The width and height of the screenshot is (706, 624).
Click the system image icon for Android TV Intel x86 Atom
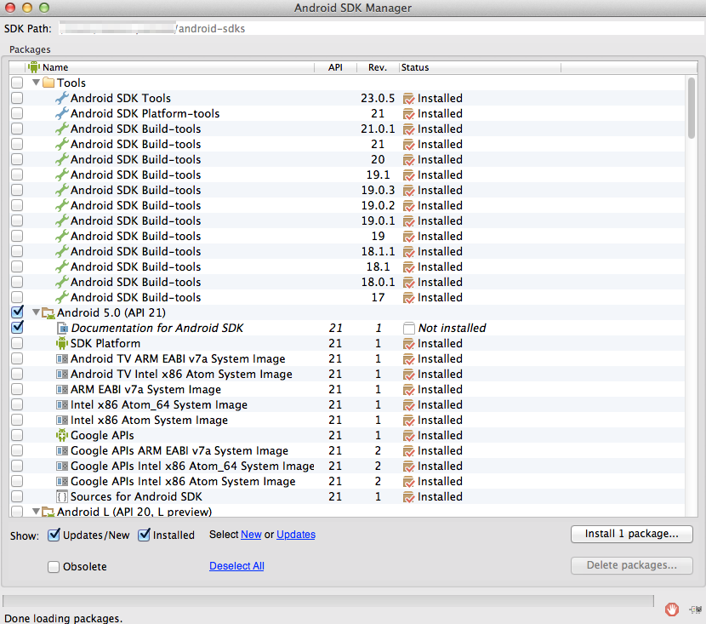point(62,374)
